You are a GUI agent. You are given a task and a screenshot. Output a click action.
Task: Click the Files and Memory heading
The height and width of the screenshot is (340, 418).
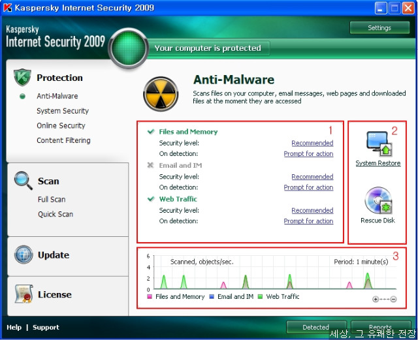tap(188, 132)
